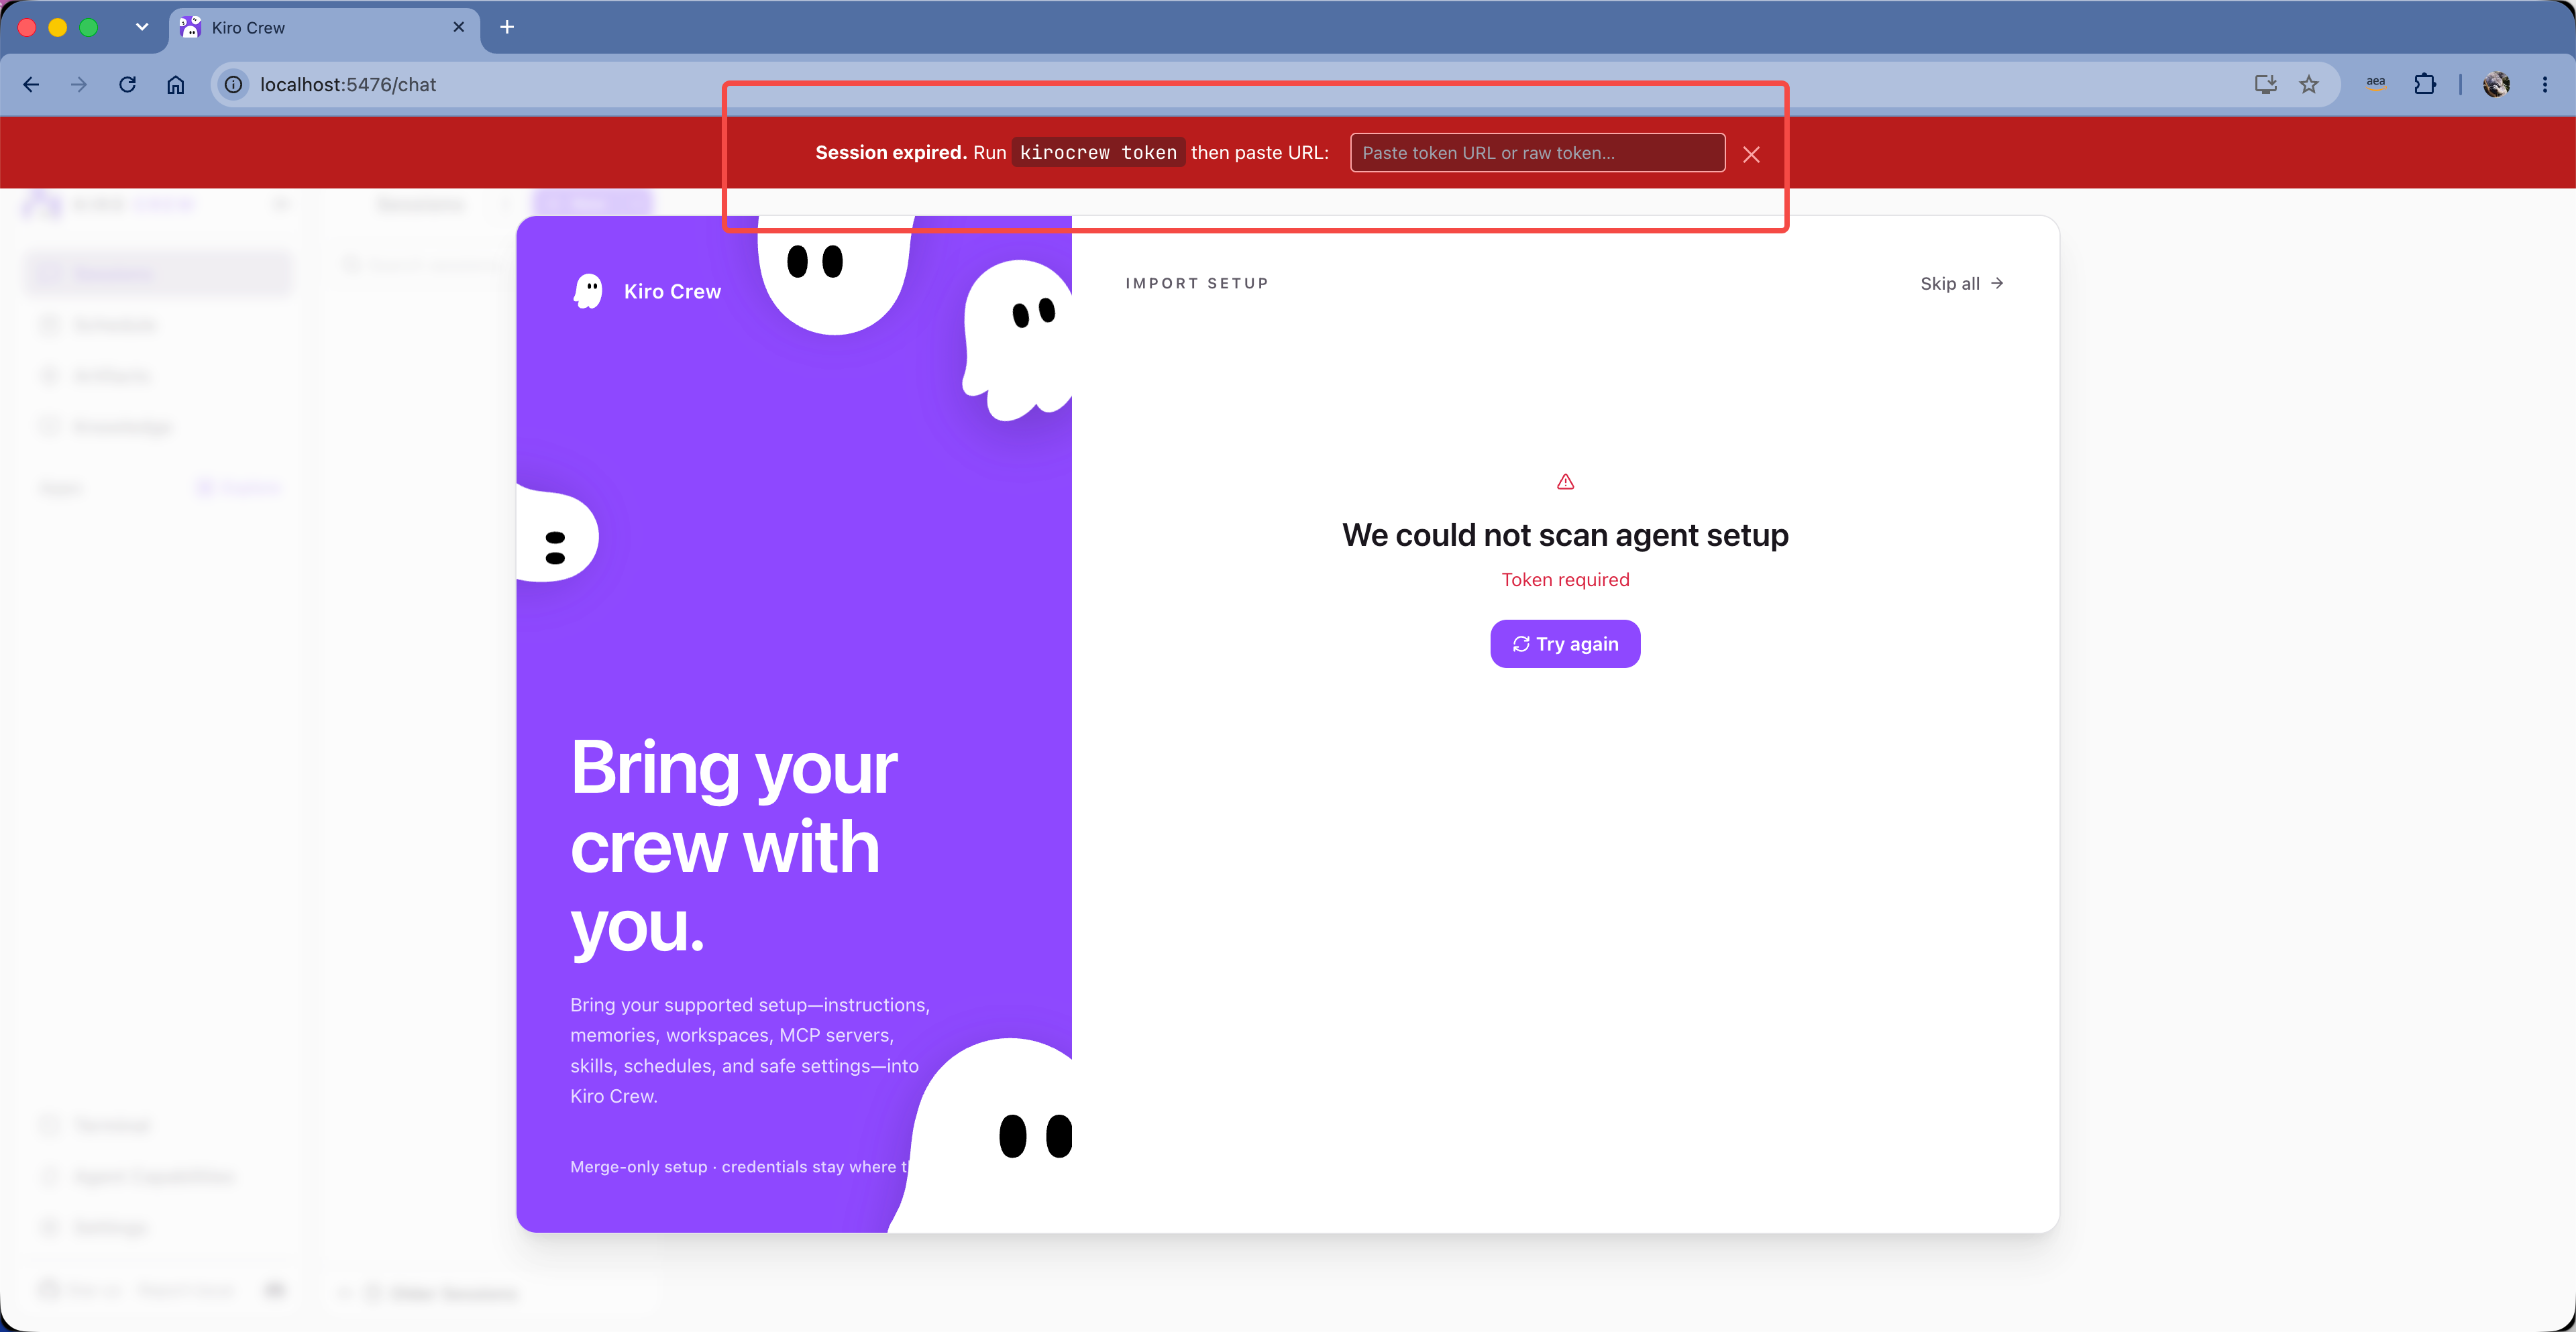Click the red warning triangle icon
The width and height of the screenshot is (2576, 1332).
pyautogui.click(x=1565, y=482)
